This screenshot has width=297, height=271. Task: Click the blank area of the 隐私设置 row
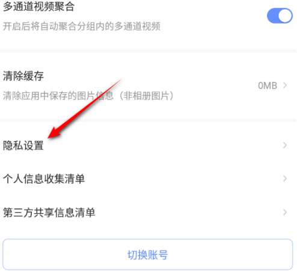point(161,145)
